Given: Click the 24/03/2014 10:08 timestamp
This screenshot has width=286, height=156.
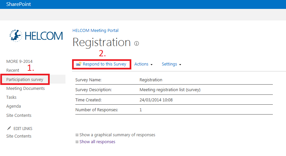Looking at the screenshot, I should point(156,100).
